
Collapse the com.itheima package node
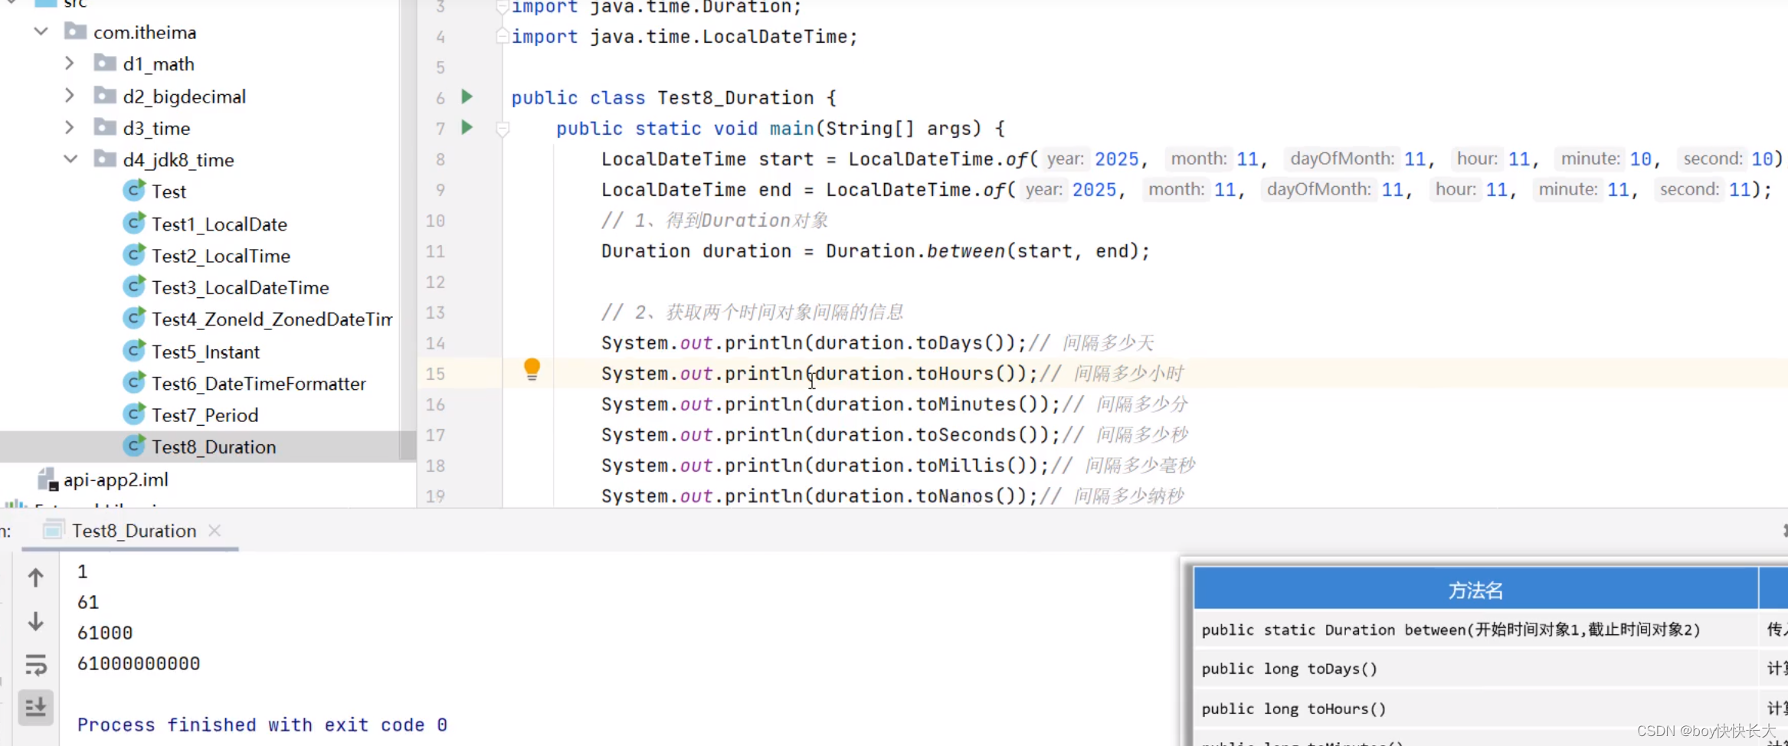click(x=41, y=31)
